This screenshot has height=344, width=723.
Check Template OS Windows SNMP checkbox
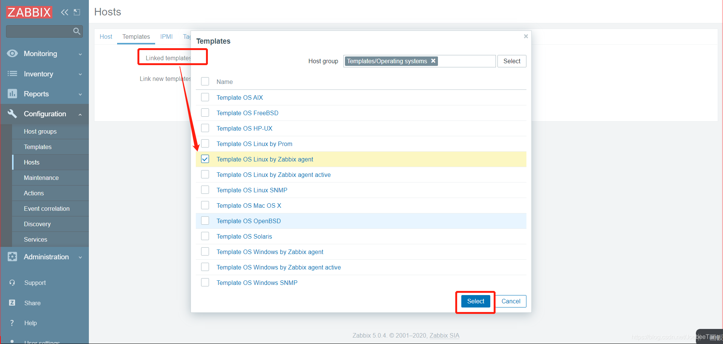coord(205,282)
